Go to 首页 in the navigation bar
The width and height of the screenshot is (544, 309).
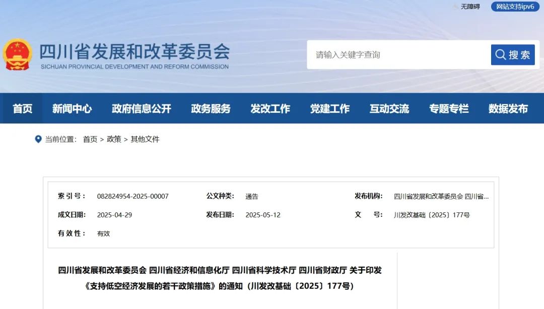coord(23,109)
